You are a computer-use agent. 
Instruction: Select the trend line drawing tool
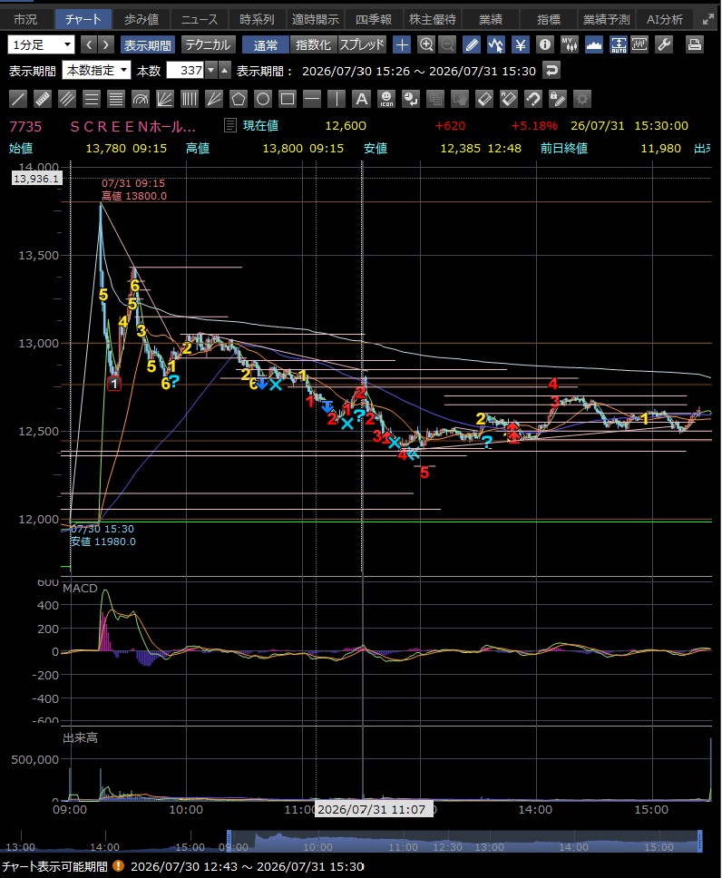pyautogui.click(x=18, y=100)
